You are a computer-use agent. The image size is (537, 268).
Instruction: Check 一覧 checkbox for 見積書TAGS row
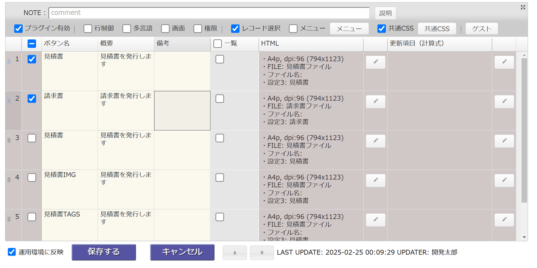220,217
